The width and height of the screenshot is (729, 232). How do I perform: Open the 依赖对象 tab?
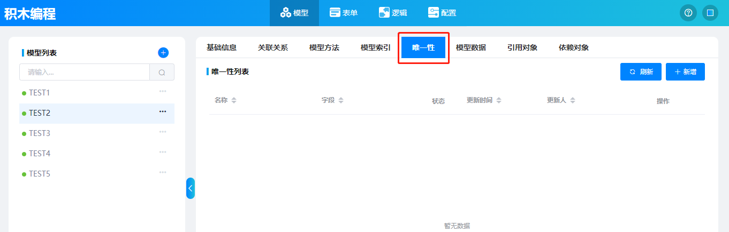tap(574, 47)
